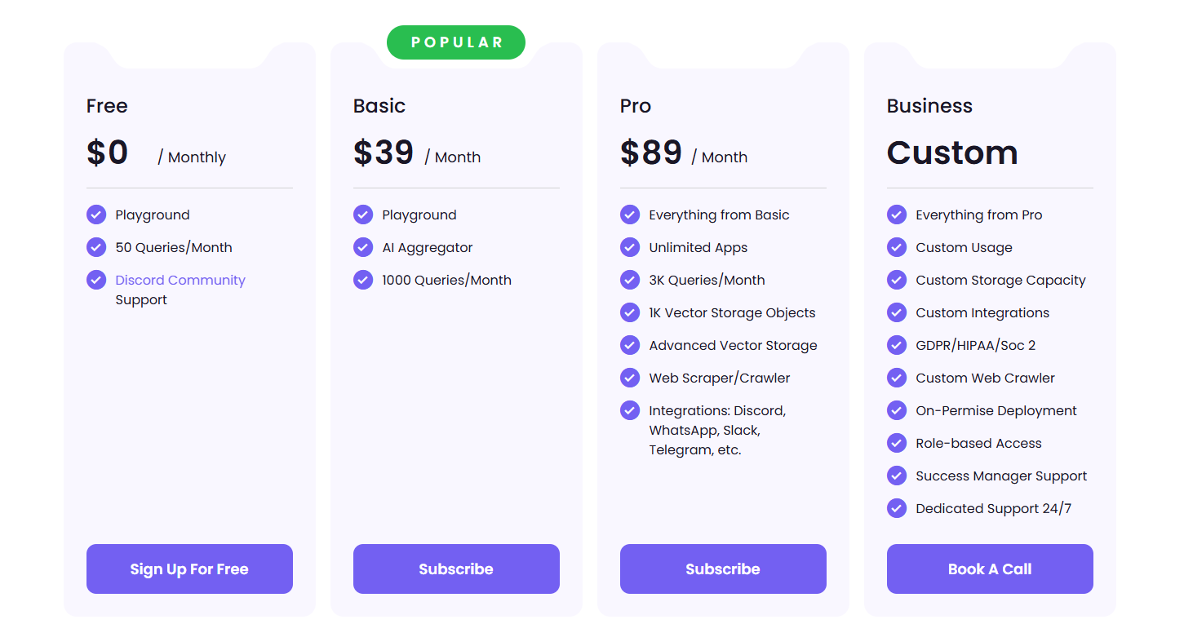Subscribe to the Pro plan
1184x624 pixels.
(x=723, y=569)
